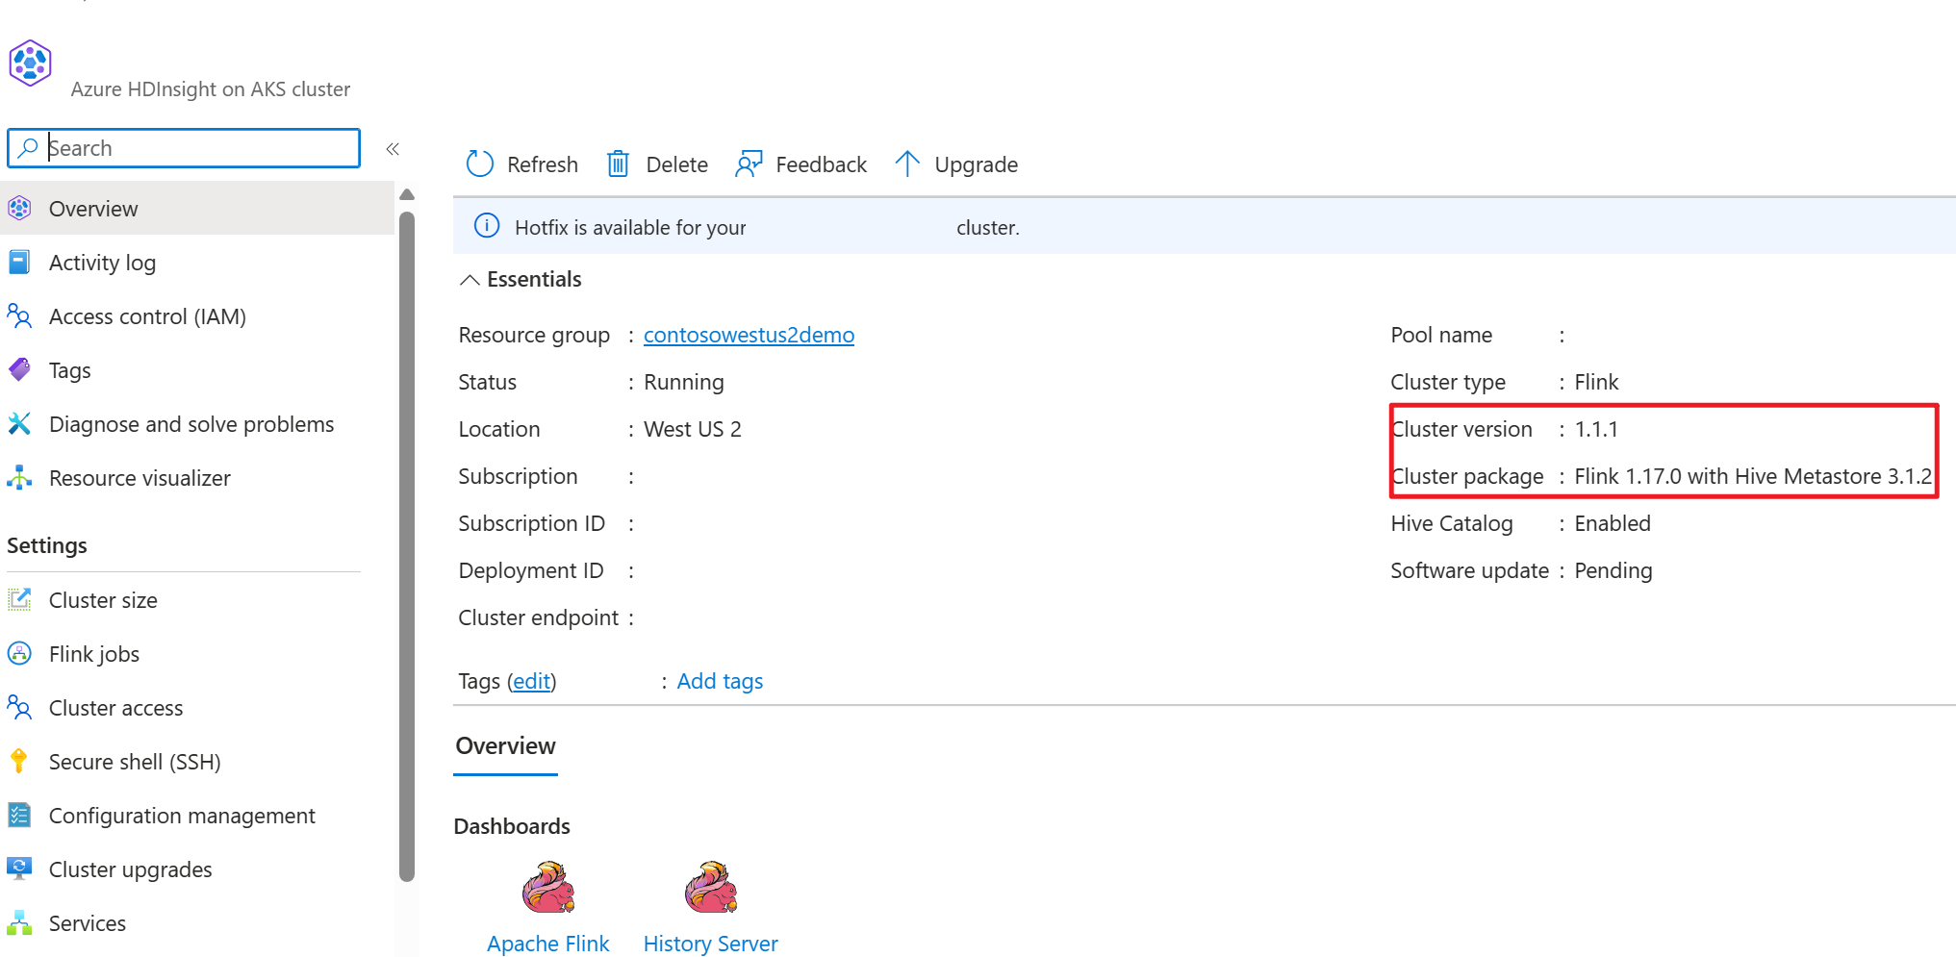Click the Cluster version value '1.1.1'
This screenshot has height=957, width=1956.
point(1596,429)
